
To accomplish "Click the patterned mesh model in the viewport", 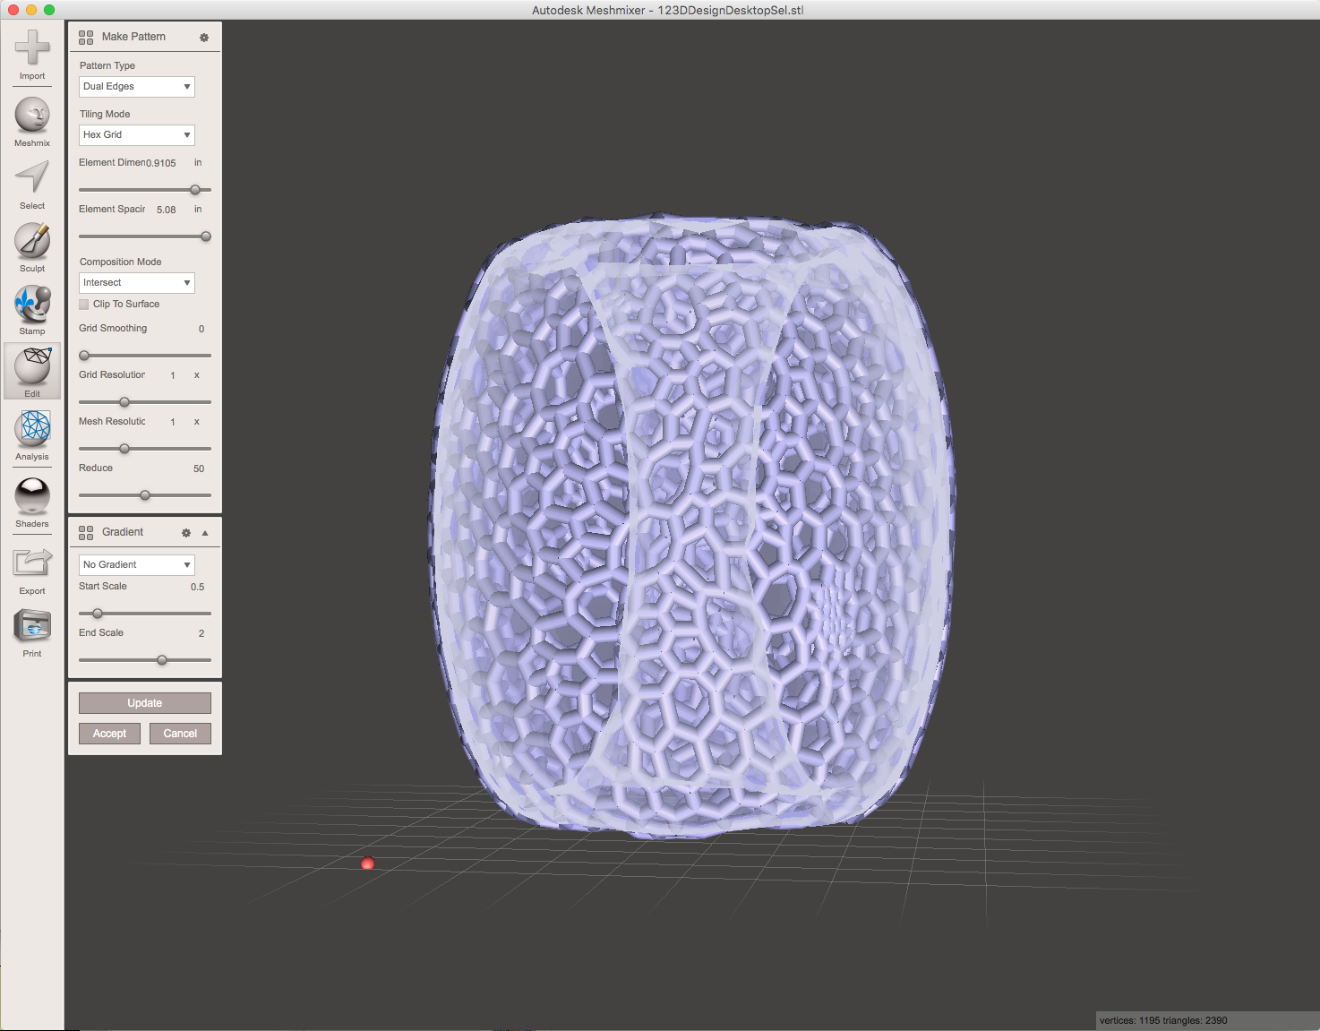I will click(691, 525).
